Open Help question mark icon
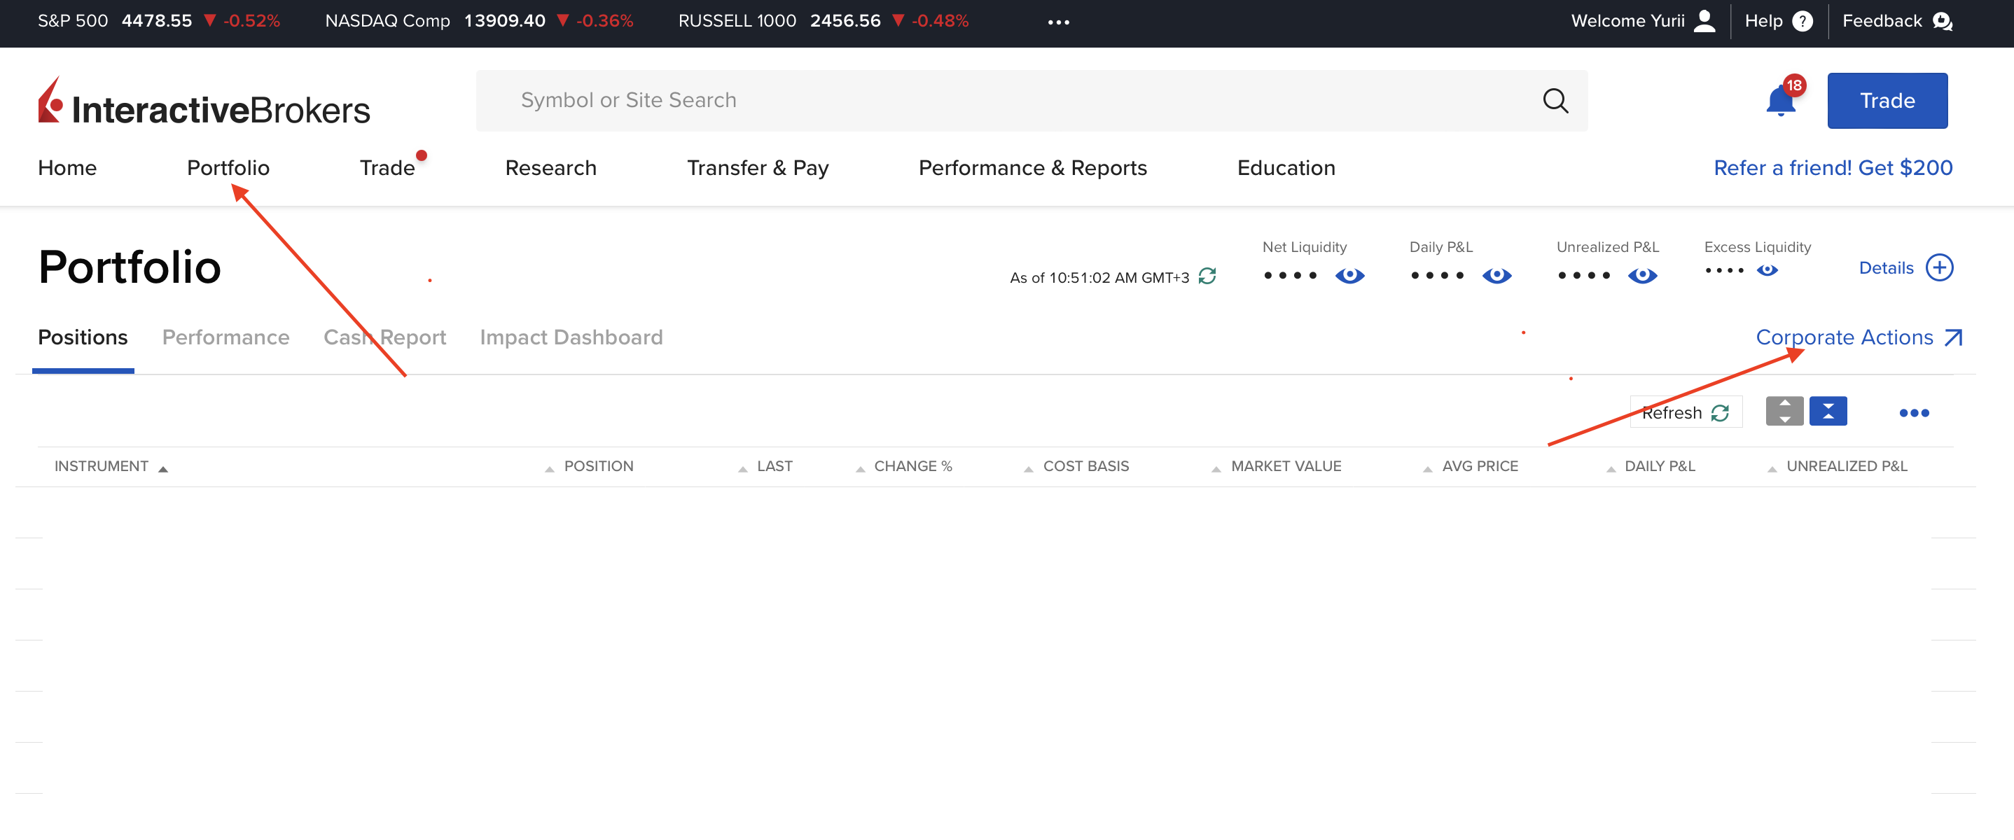The width and height of the screenshot is (2014, 840). click(1802, 21)
